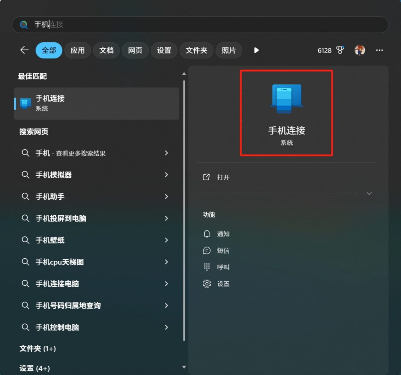
Task: Expand chevron for 手机助手
Action: coord(166,197)
